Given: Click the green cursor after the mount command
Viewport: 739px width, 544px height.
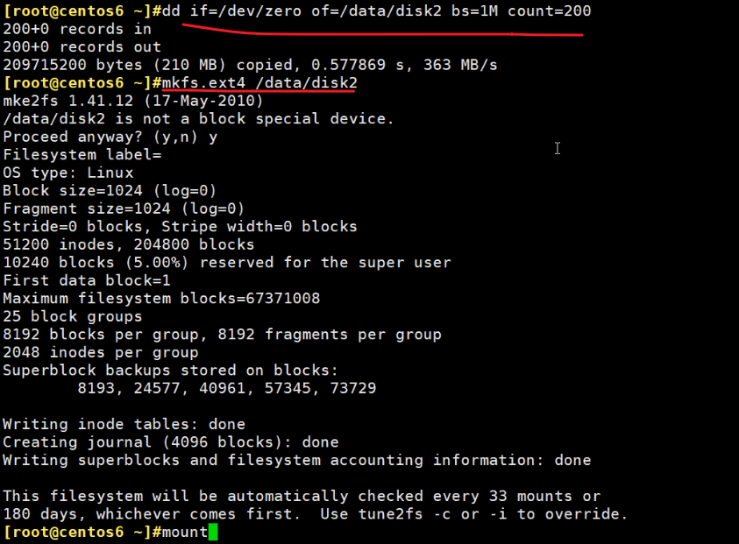Looking at the screenshot, I should pyautogui.click(x=213, y=532).
